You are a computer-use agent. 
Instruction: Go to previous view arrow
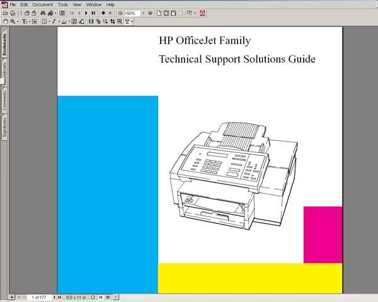click(x=103, y=13)
